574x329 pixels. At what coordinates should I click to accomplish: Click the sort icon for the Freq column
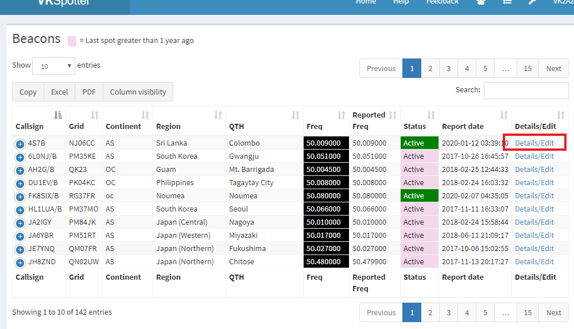[x=342, y=115]
